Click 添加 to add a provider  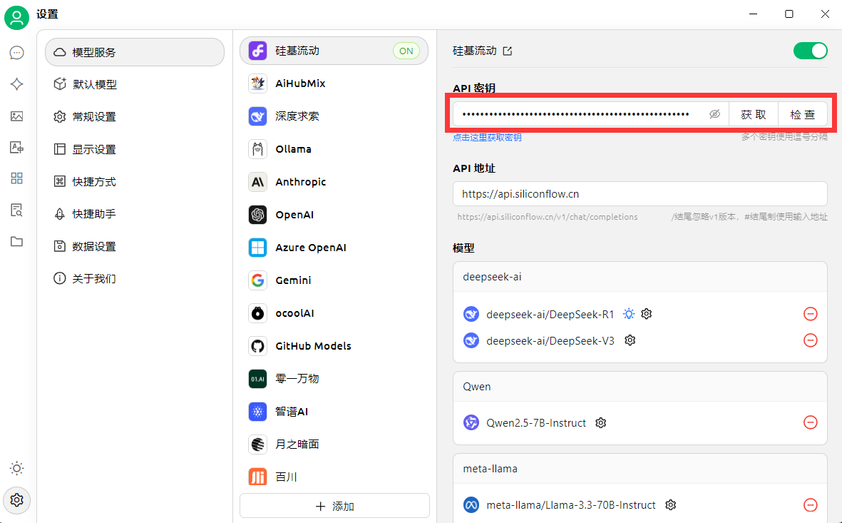point(334,507)
